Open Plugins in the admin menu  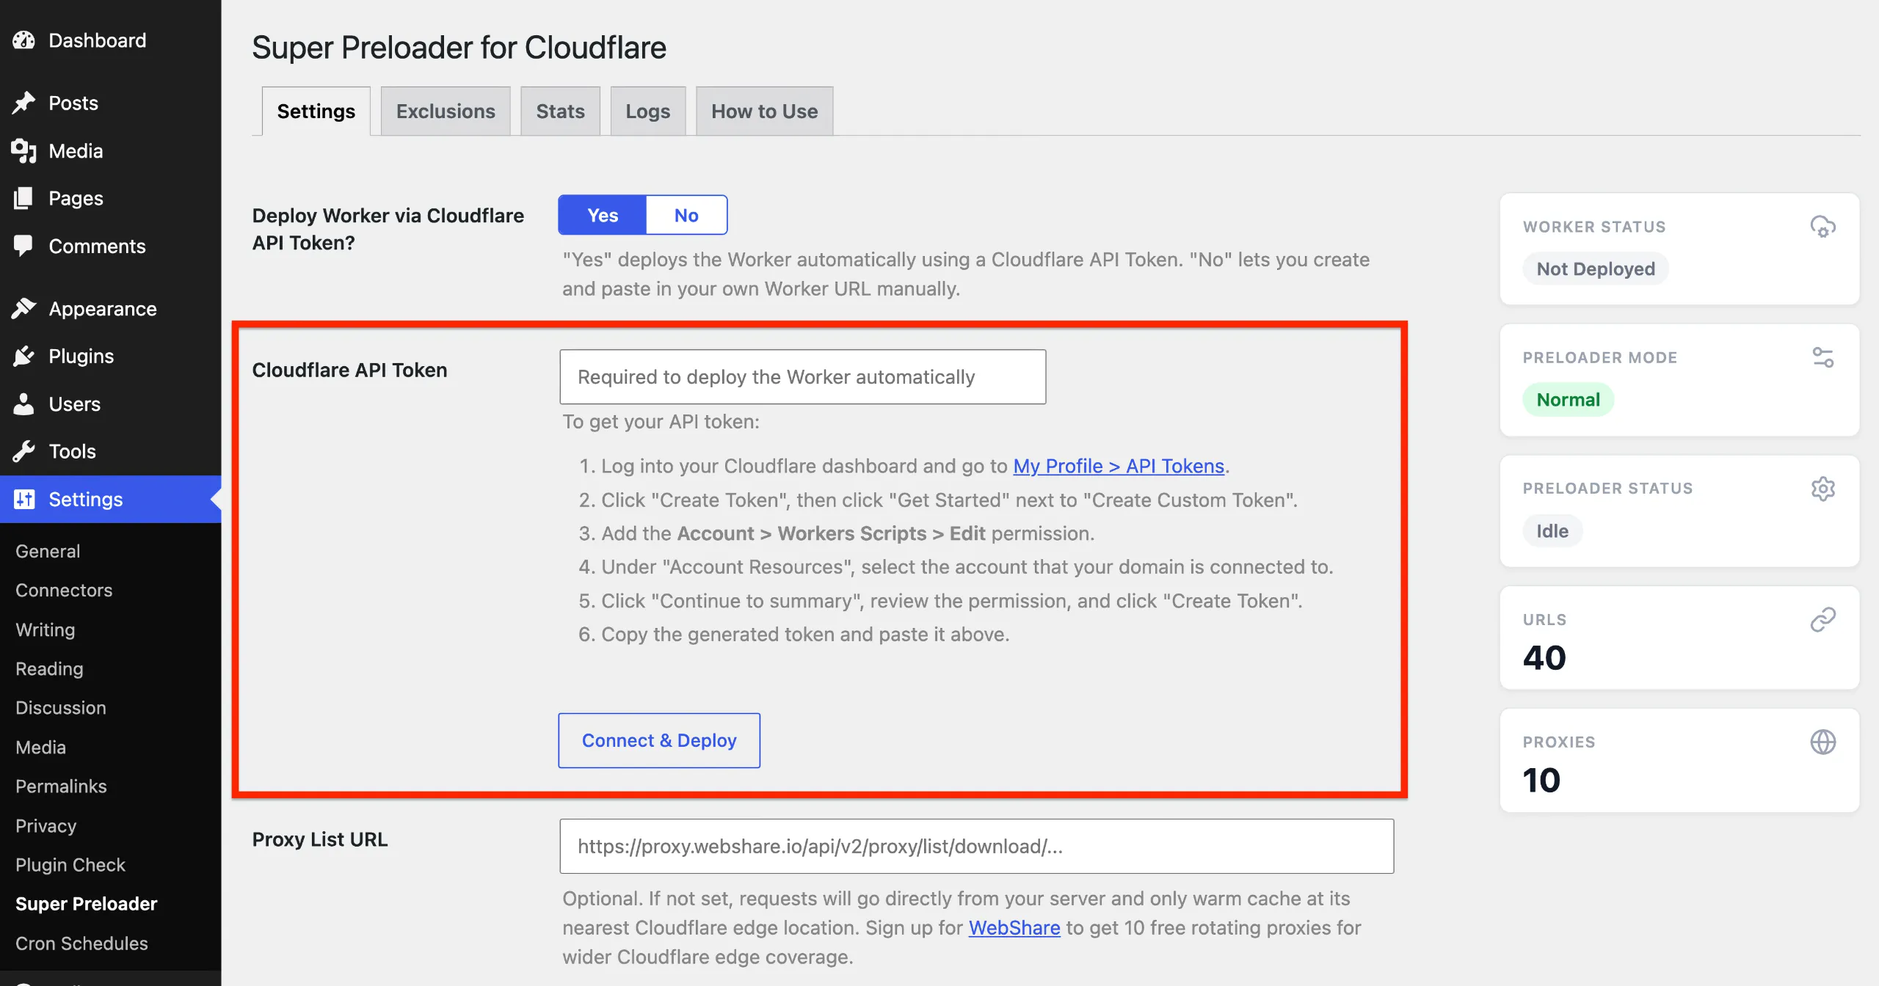110,356
